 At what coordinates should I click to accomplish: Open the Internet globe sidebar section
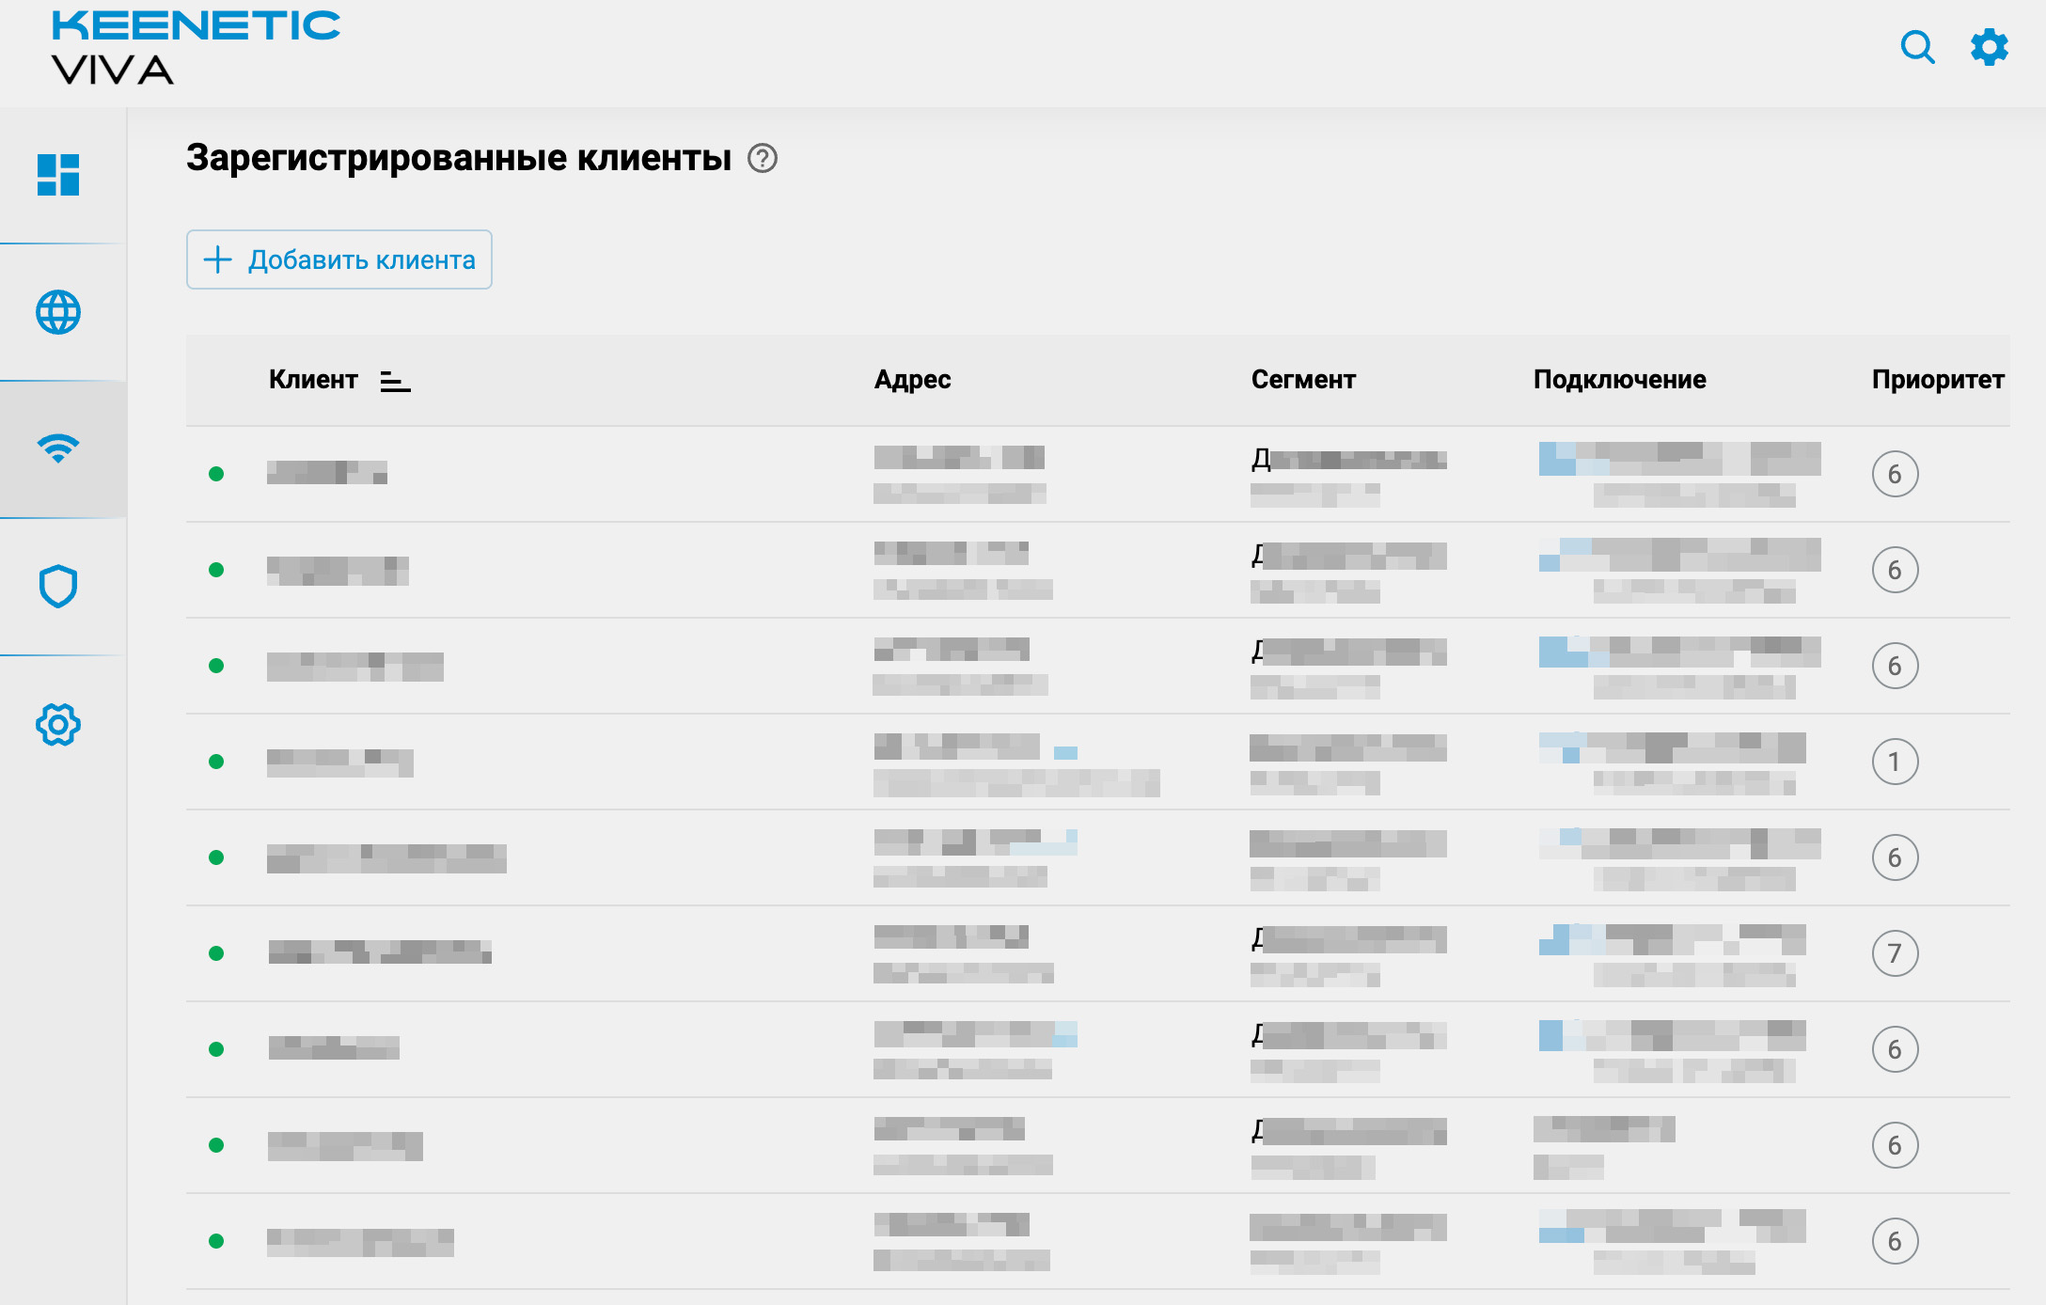pyautogui.click(x=58, y=312)
